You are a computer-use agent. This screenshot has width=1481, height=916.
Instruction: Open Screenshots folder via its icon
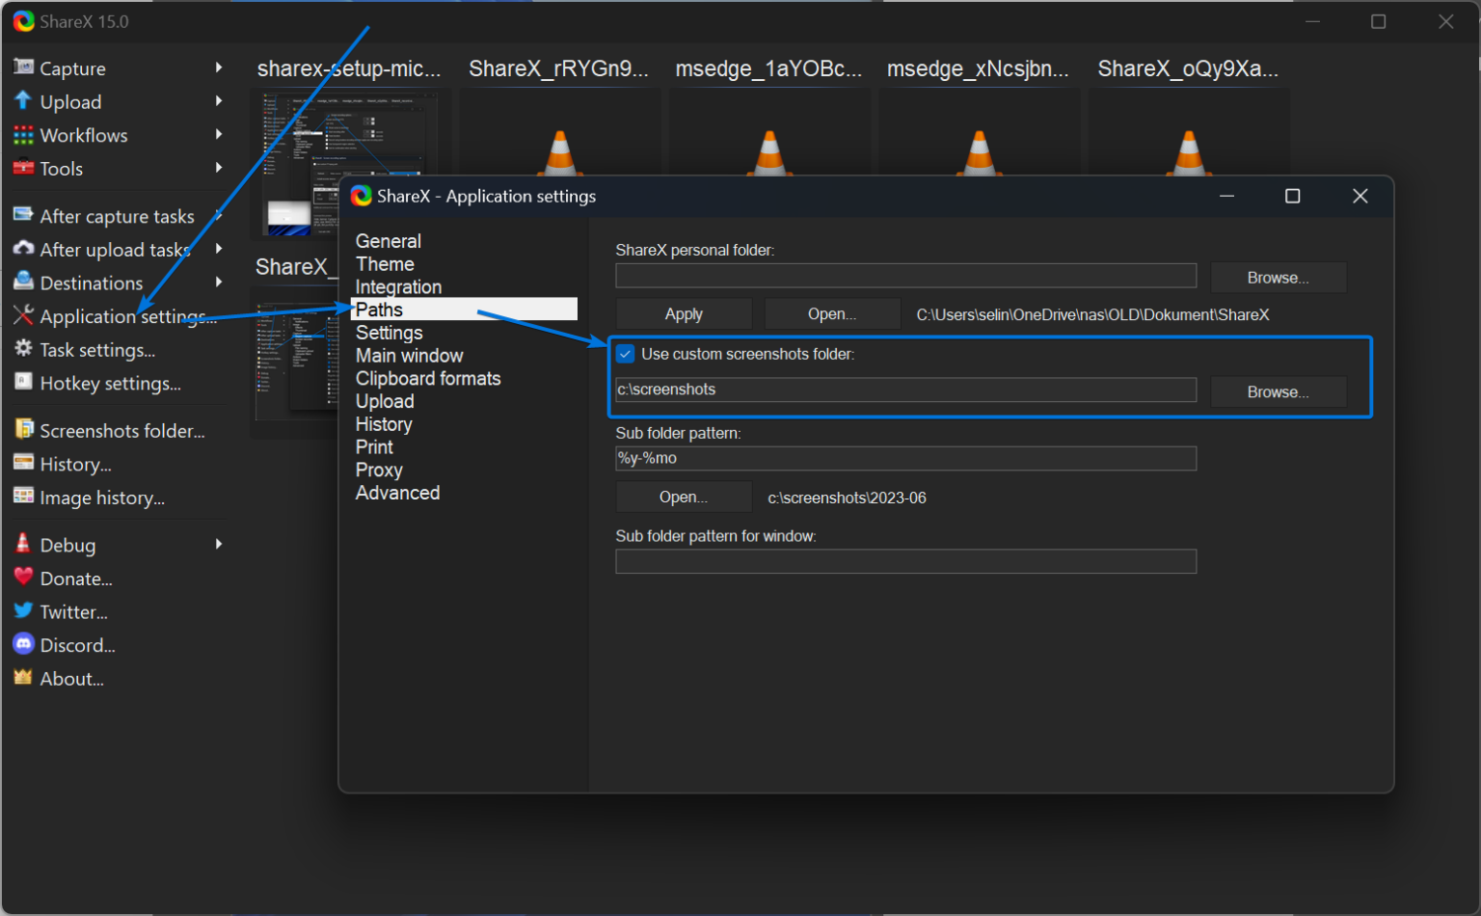click(x=22, y=430)
